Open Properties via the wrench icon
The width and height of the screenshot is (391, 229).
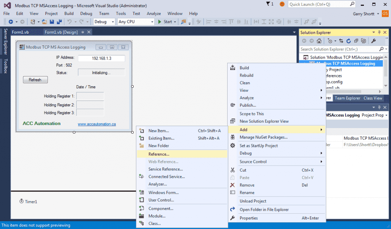coord(373,41)
